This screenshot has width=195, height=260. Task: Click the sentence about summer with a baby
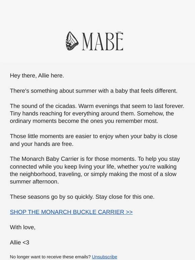point(93,91)
